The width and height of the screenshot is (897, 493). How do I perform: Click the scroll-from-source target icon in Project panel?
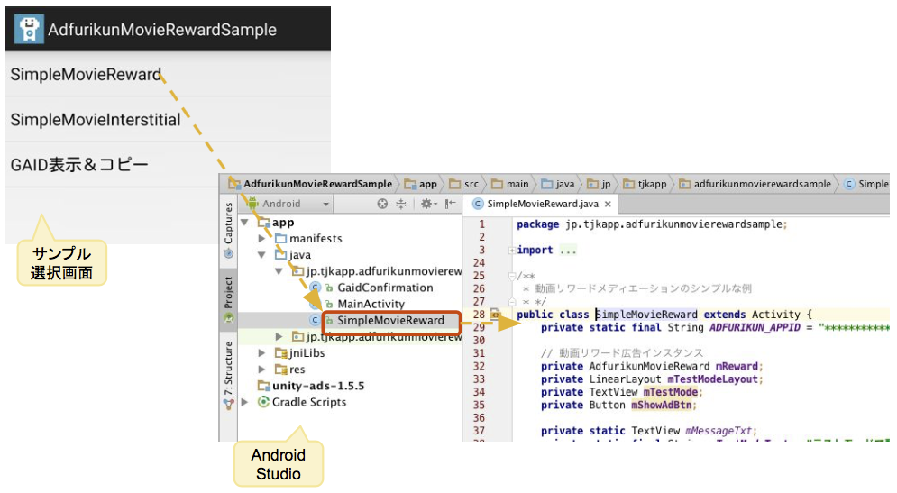(x=382, y=204)
